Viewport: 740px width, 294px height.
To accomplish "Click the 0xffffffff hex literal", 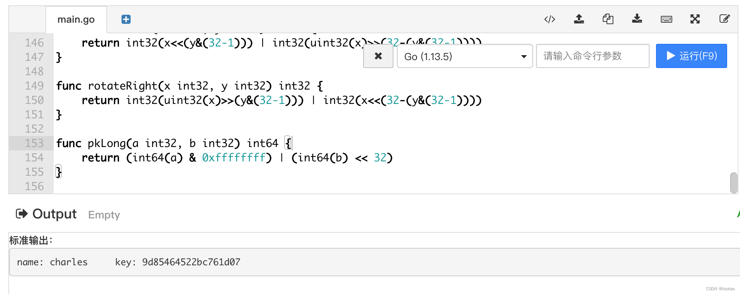I will [234, 158].
